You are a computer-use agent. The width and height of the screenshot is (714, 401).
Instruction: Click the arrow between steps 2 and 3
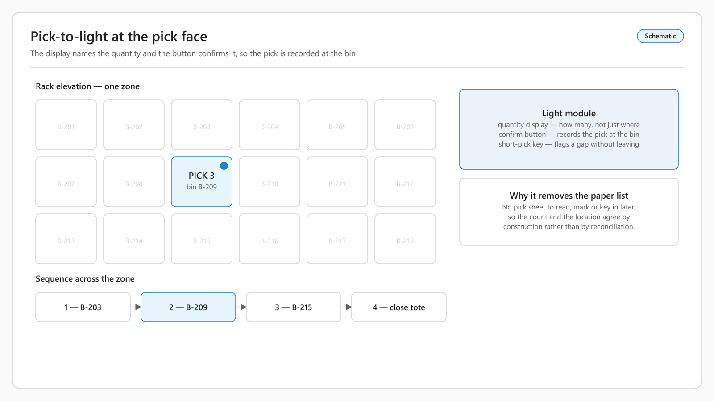coord(241,307)
